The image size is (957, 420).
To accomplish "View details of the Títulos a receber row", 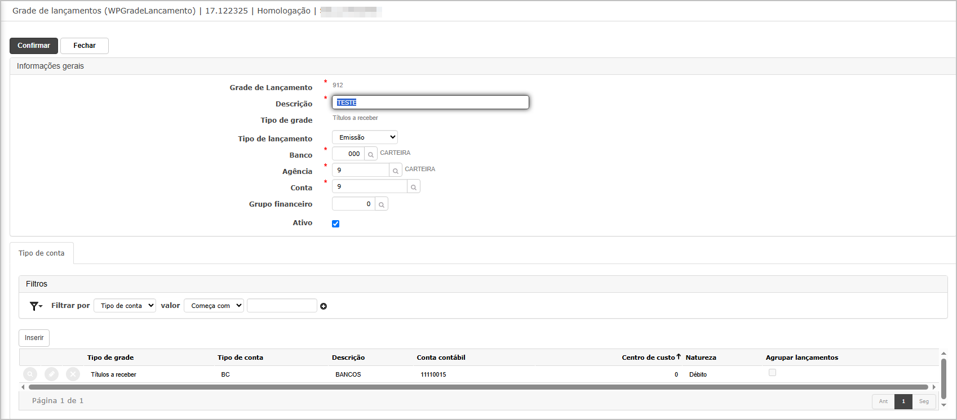I will click(x=30, y=374).
